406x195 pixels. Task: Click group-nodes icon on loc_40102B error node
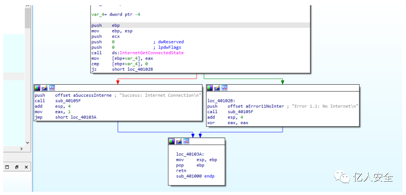tap(224, 88)
